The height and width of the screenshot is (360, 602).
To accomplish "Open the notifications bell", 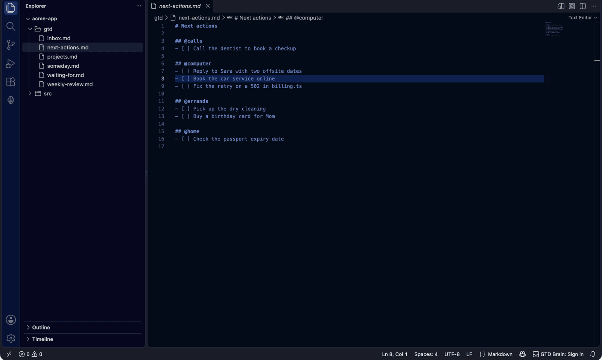I will click(x=593, y=354).
